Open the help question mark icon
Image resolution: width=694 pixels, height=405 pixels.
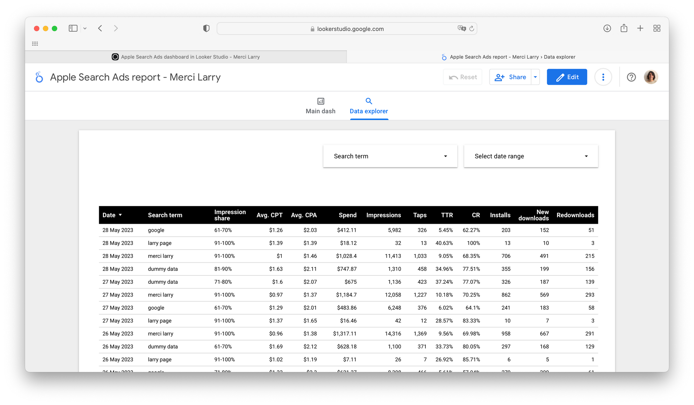pyautogui.click(x=631, y=77)
